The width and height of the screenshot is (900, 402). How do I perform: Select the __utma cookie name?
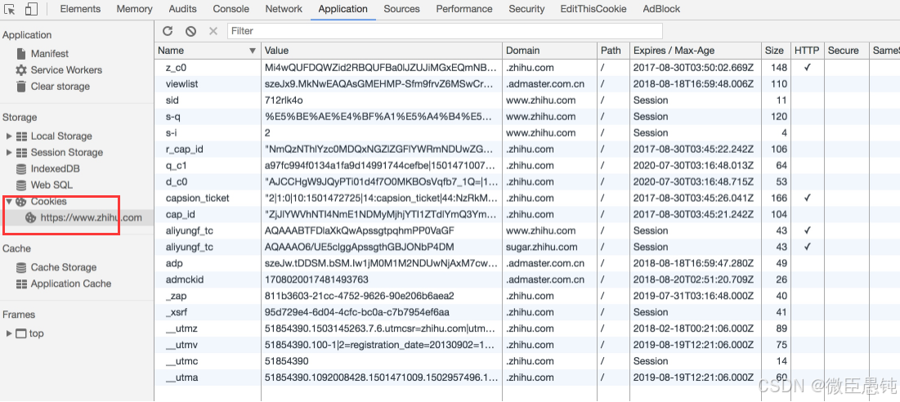[181, 377]
